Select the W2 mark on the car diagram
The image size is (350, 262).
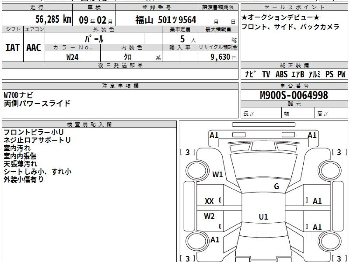pyautogui.click(x=209, y=216)
